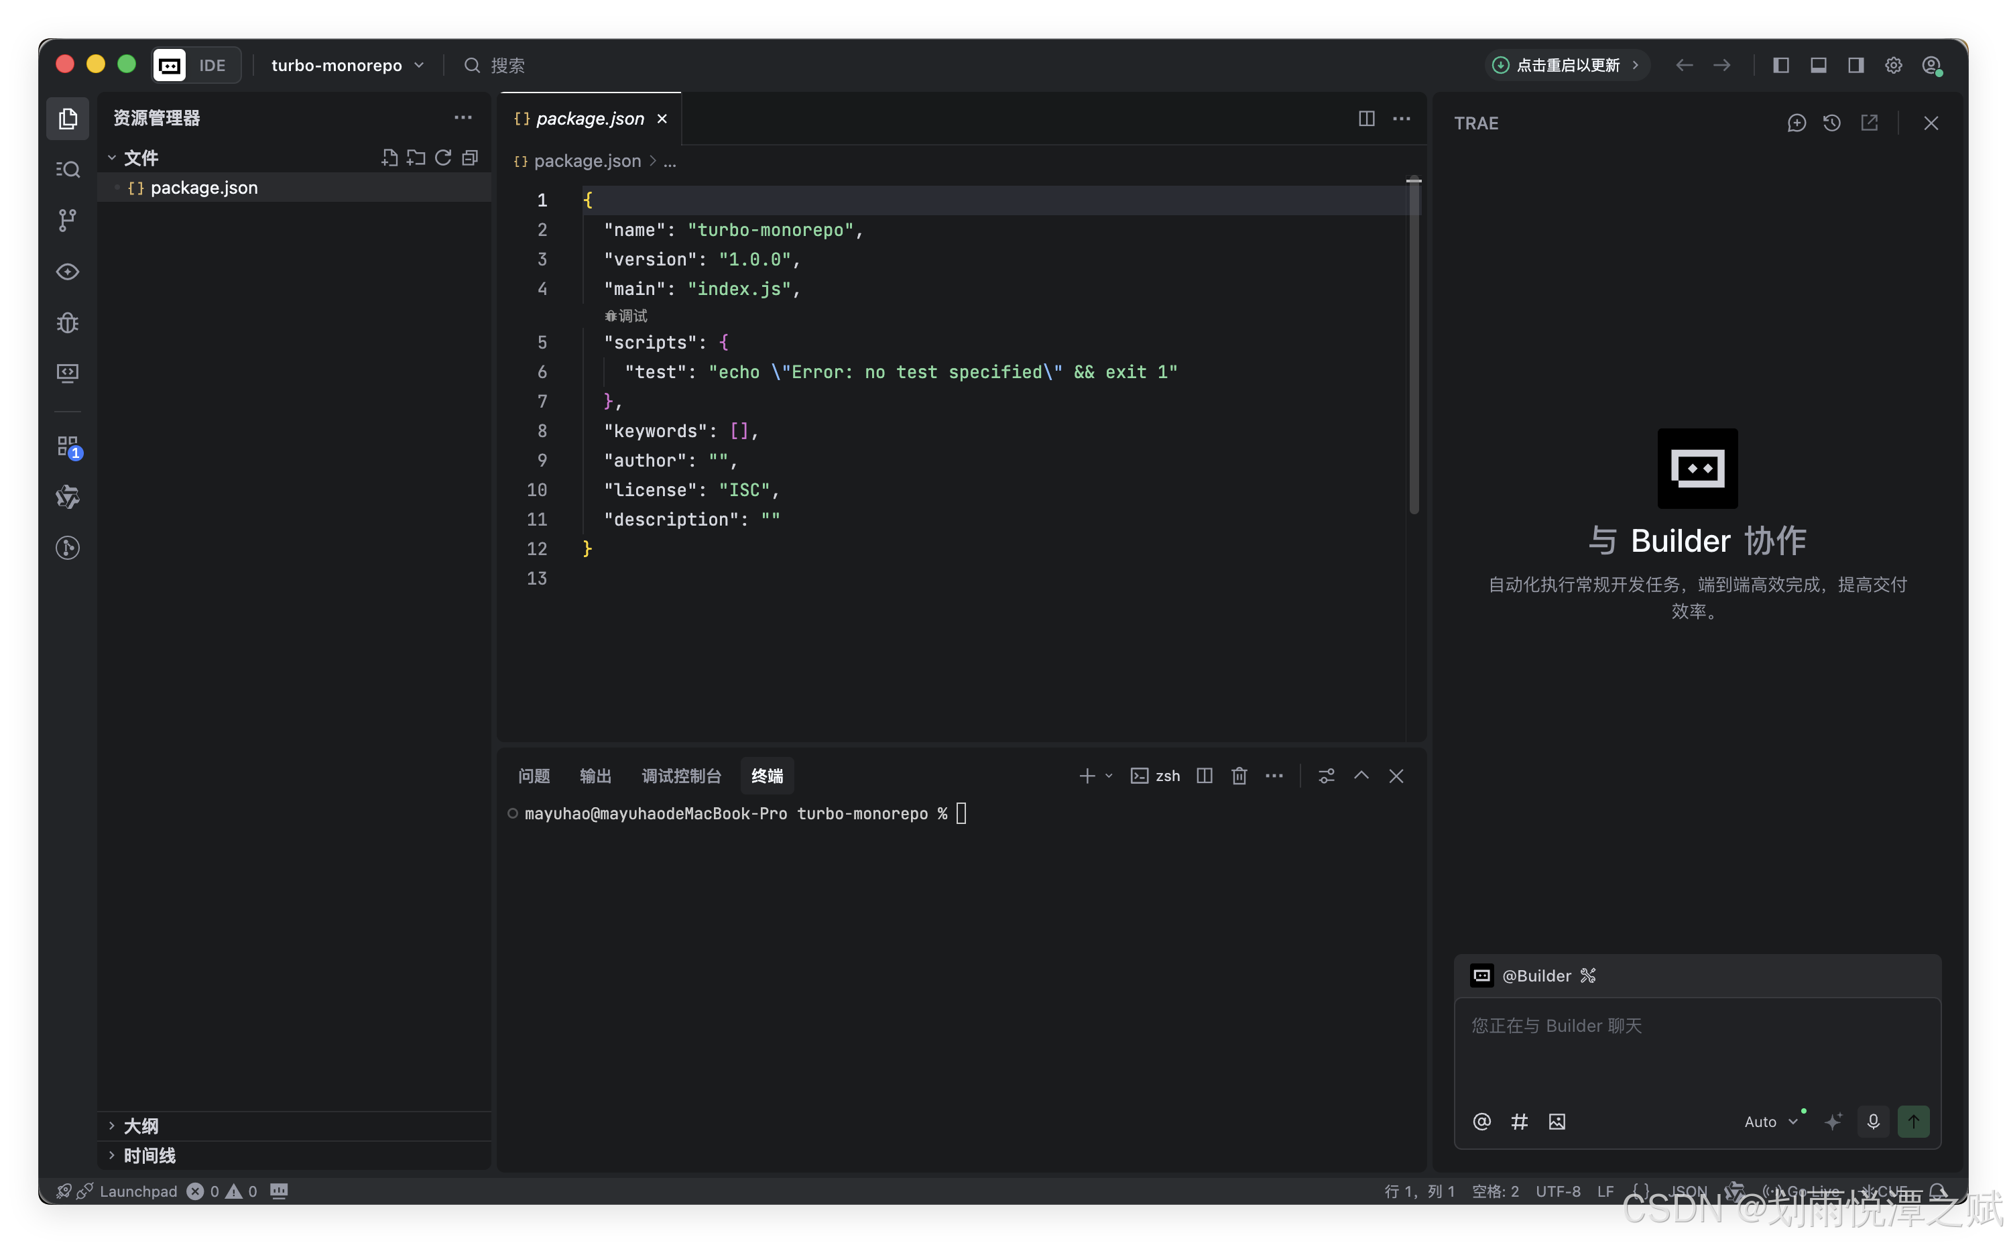Image resolution: width=2007 pixels, height=1243 pixels.
Task: Toggle the right side panel layout button
Action: point(1856,65)
